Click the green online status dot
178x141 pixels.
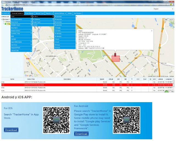pyautogui.click(x=5, y=24)
